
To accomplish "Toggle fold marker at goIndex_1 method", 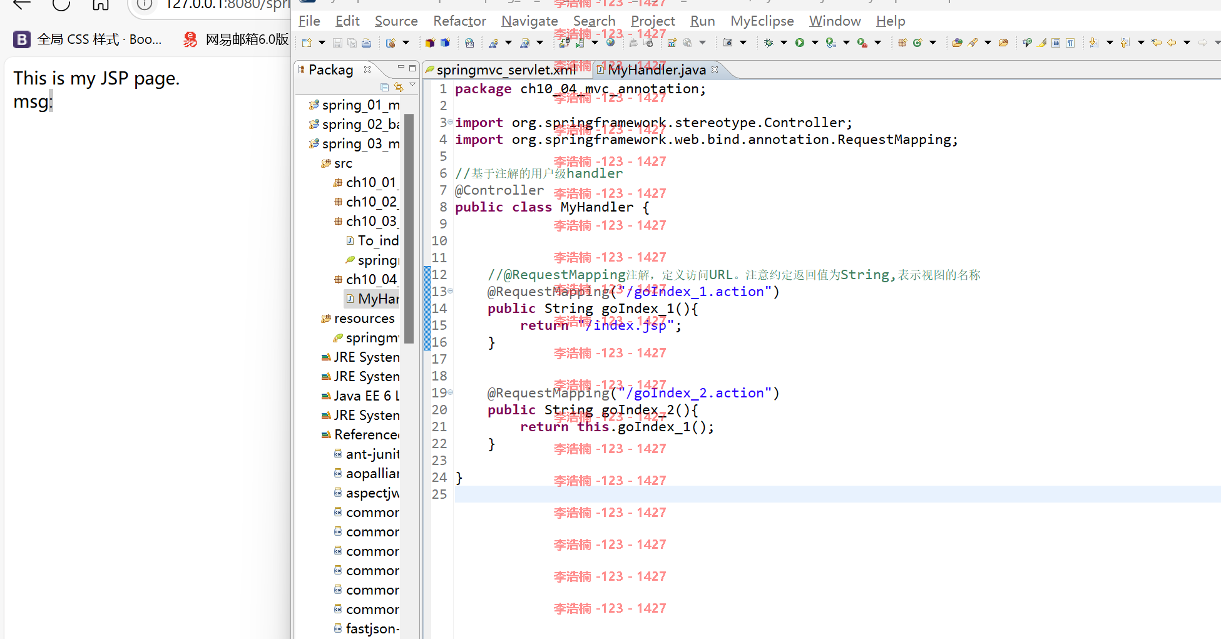I will [x=450, y=291].
